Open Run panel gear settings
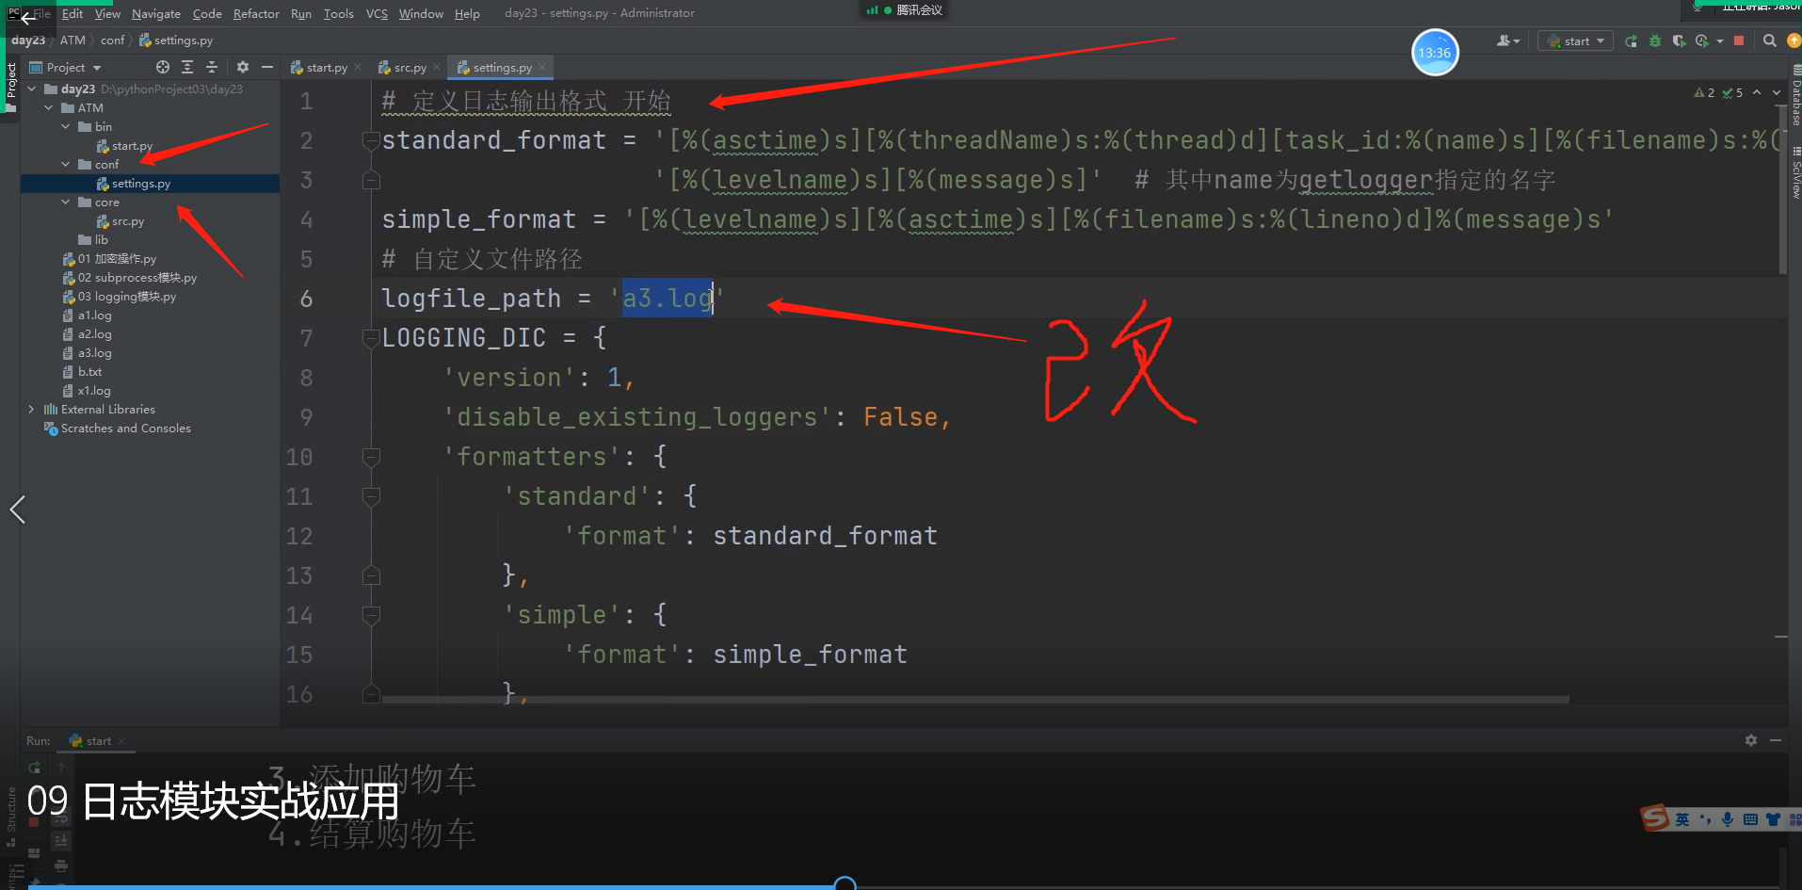 click(1751, 740)
